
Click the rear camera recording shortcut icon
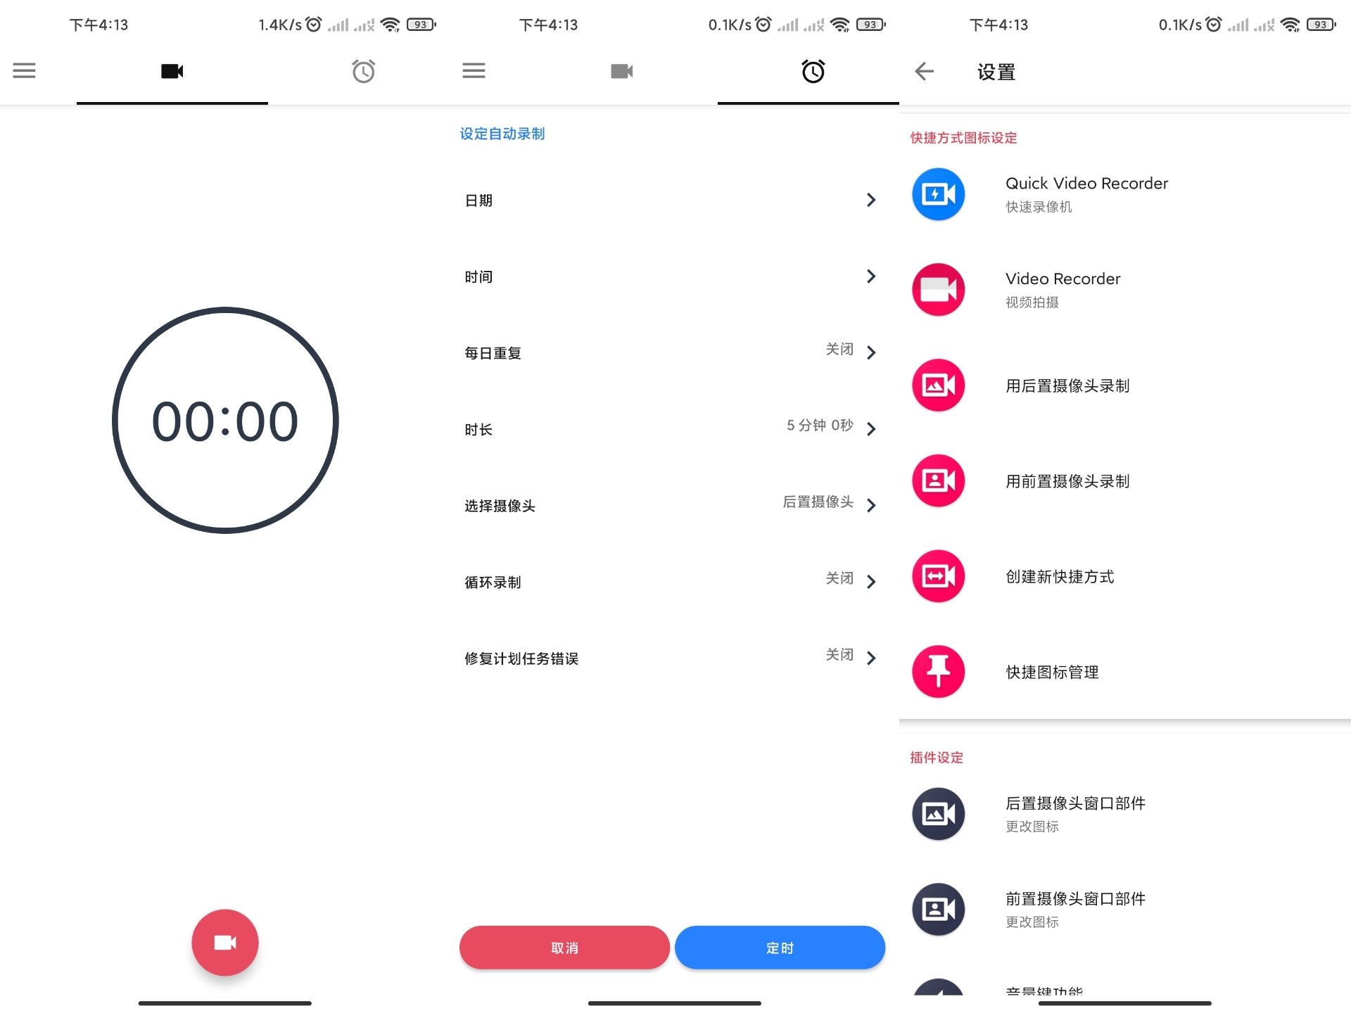tap(938, 386)
